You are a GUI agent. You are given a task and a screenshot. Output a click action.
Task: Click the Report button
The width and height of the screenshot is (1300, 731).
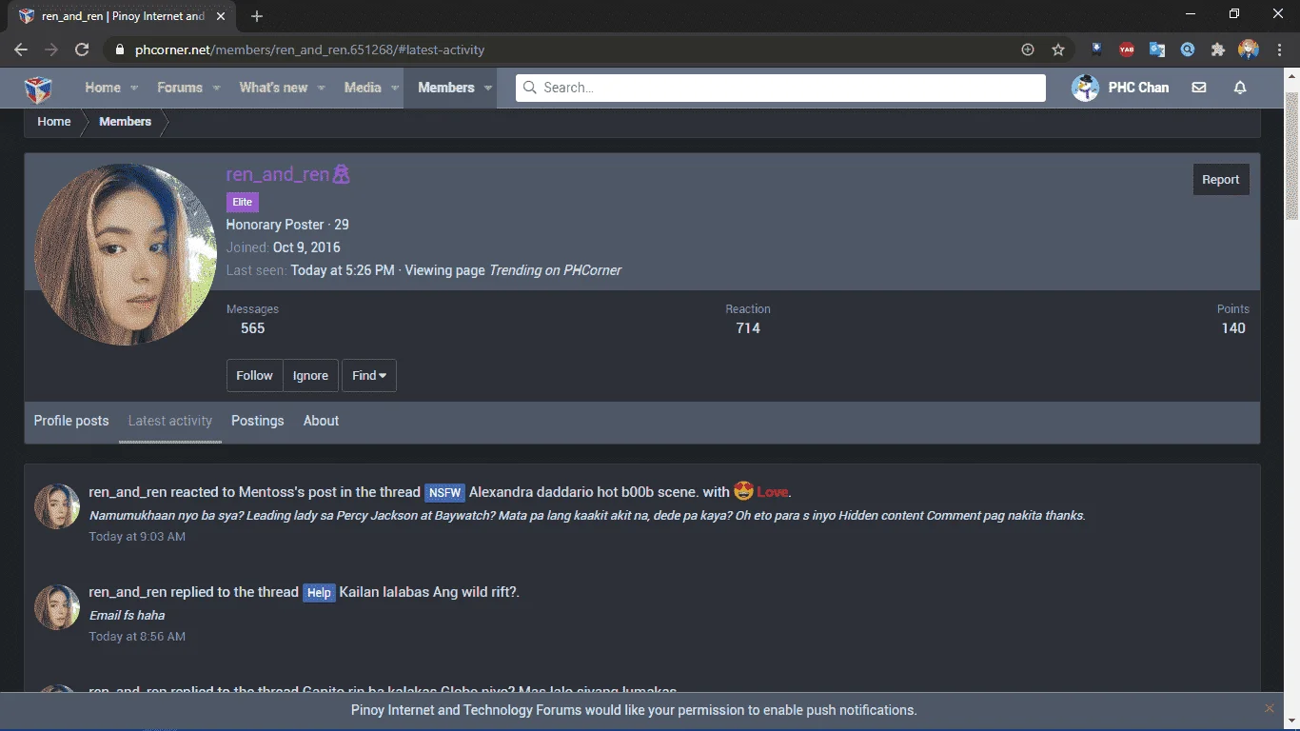1221,179
